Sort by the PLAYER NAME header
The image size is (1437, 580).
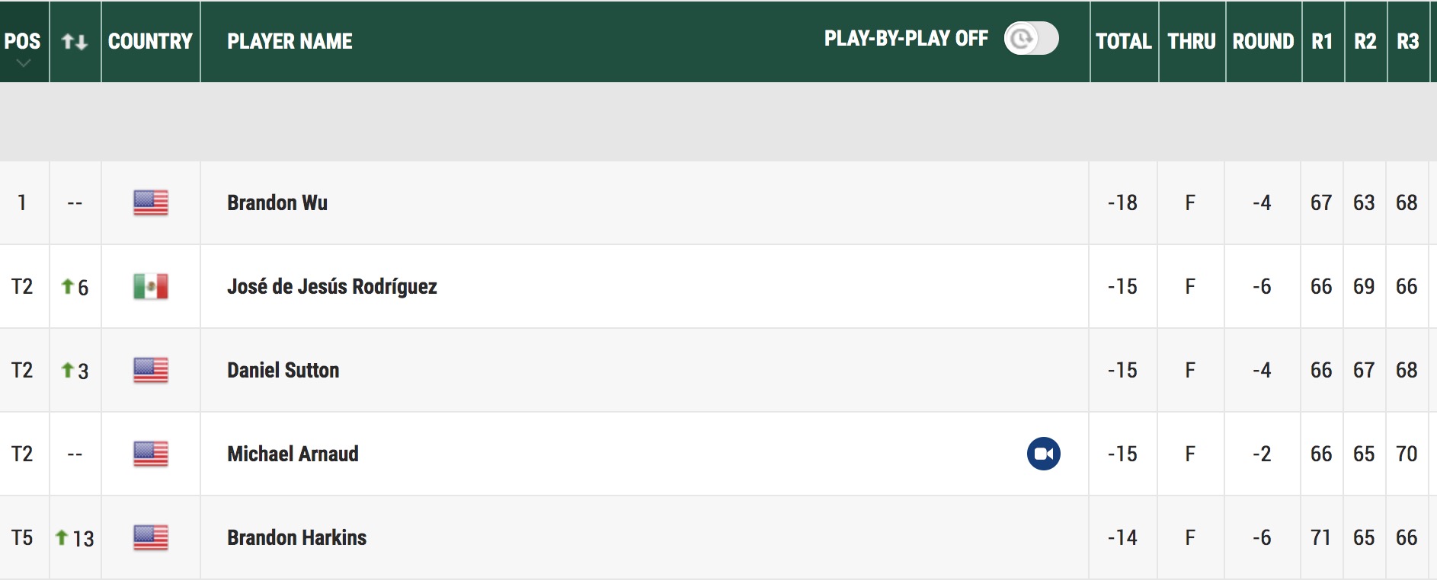(x=290, y=41)
